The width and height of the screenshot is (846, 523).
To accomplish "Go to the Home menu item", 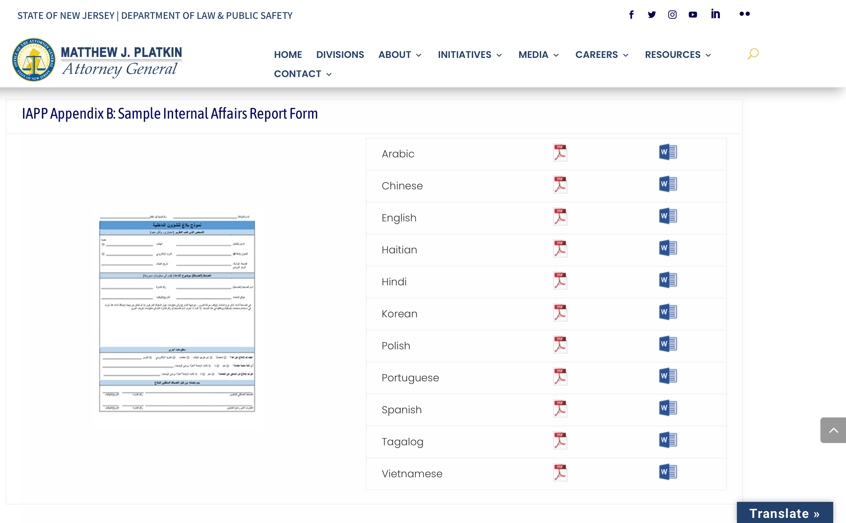I will [288, 55].
